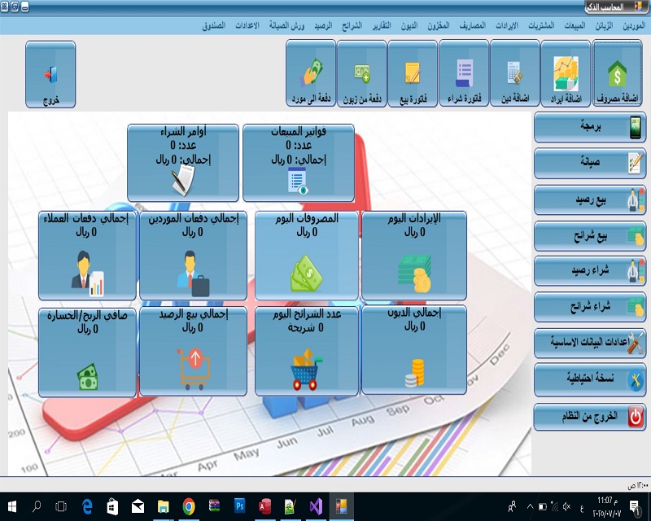Select the صافي الربح/الخسارة net profit tile

(x=87, y=351)
